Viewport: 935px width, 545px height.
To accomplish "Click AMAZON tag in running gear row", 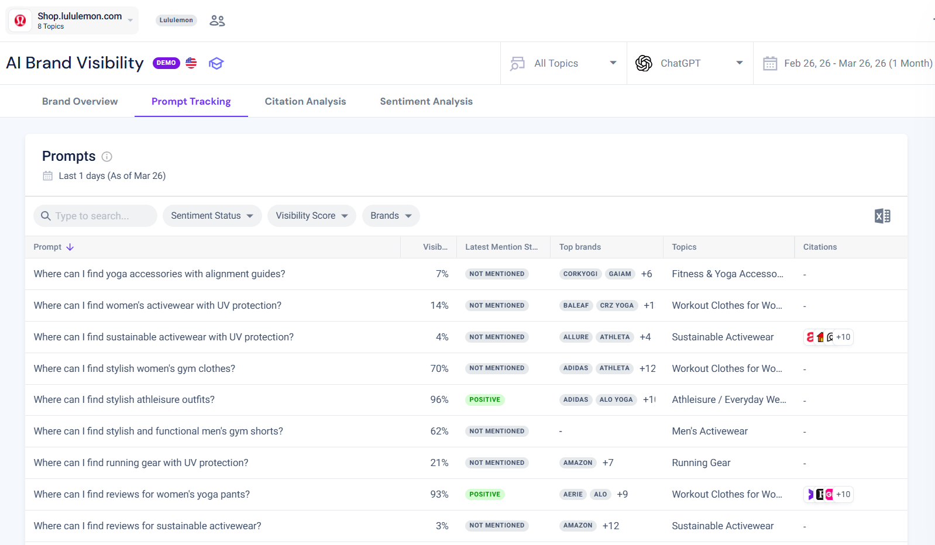I will 578,463.
